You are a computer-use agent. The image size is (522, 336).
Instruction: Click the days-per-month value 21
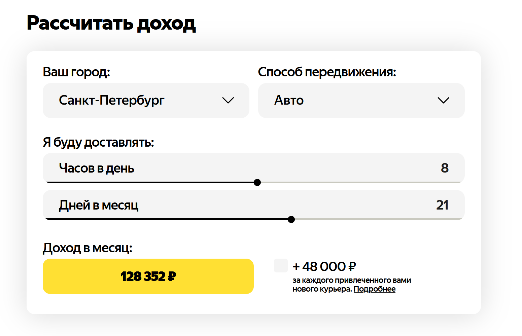coord(442,205)
